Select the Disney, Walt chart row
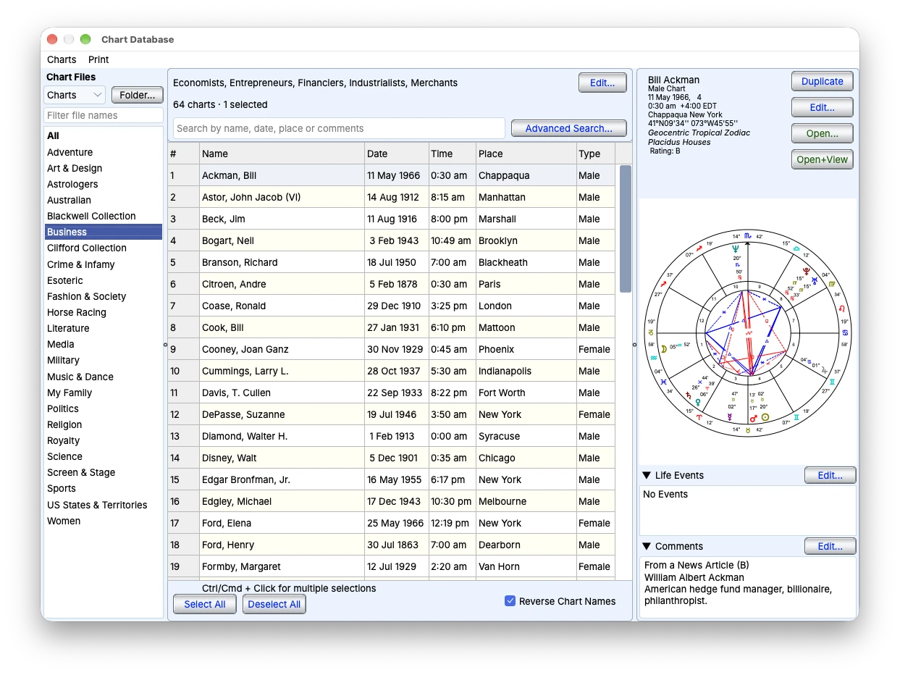The width and height of the screenshot is (900, 675). [x=391, y=458]
